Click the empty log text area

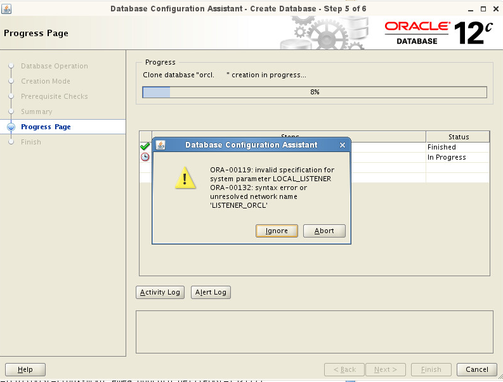[314, 331]
